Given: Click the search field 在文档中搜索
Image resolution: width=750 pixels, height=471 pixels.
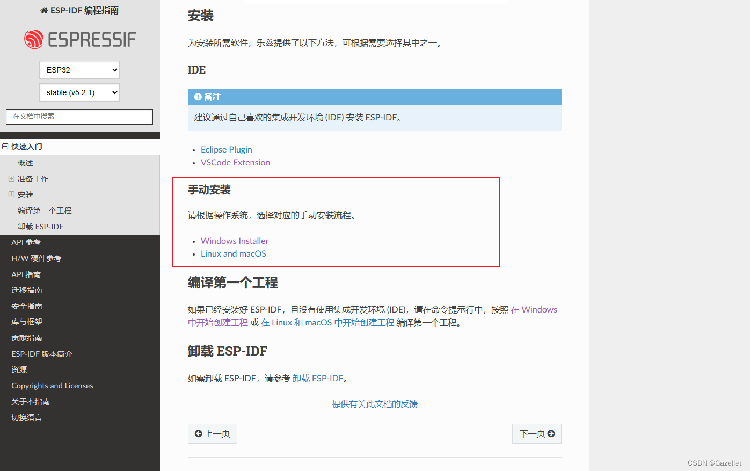Looking at the screenshot, I should (79, 117).
